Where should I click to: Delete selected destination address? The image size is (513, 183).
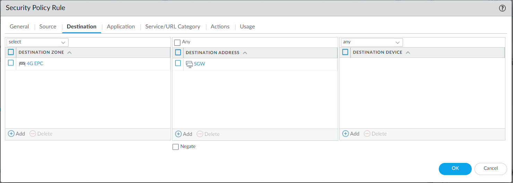[x=208, y=134]
